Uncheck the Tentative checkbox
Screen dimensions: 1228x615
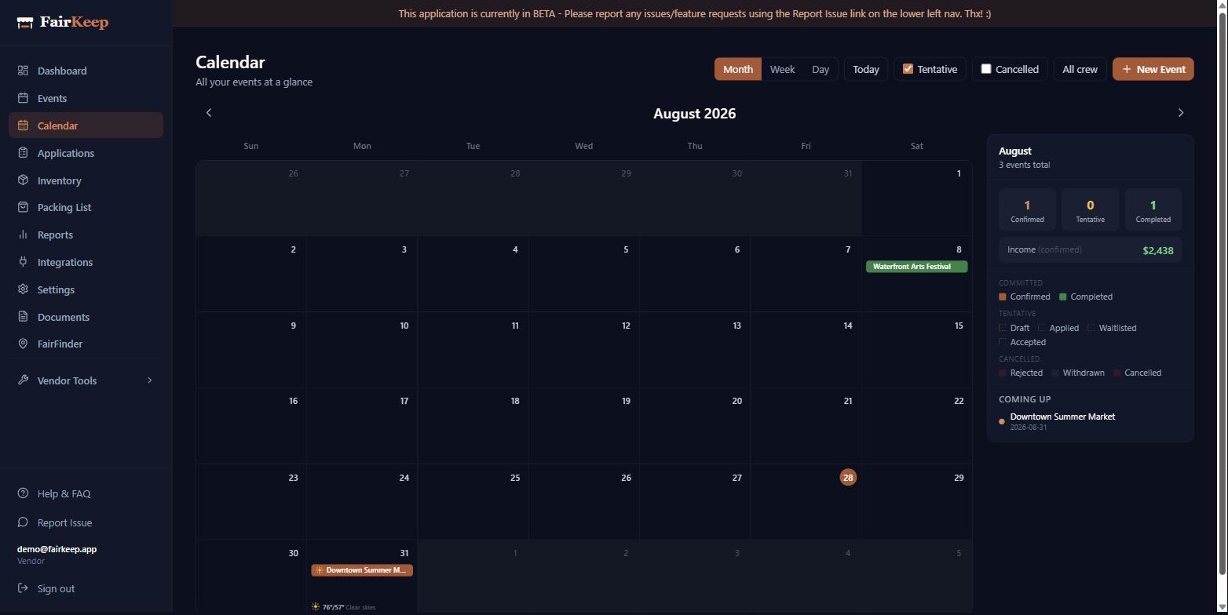pos(908,69)
